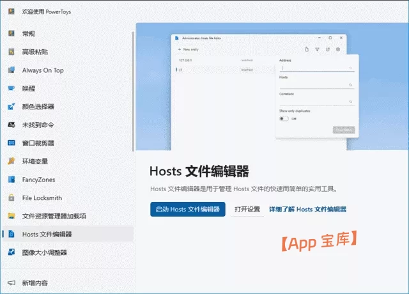Open 文件资源管理器加载项 entry
The width and height of the screenshot is (409, 294).
click(68, 216)
